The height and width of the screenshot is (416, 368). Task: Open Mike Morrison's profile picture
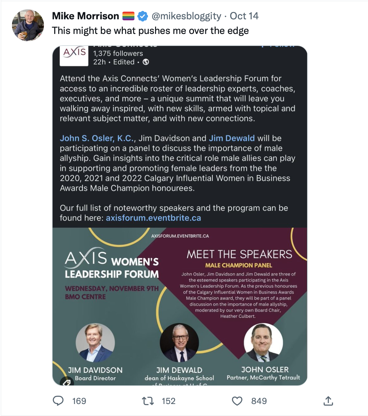(28, 25)
